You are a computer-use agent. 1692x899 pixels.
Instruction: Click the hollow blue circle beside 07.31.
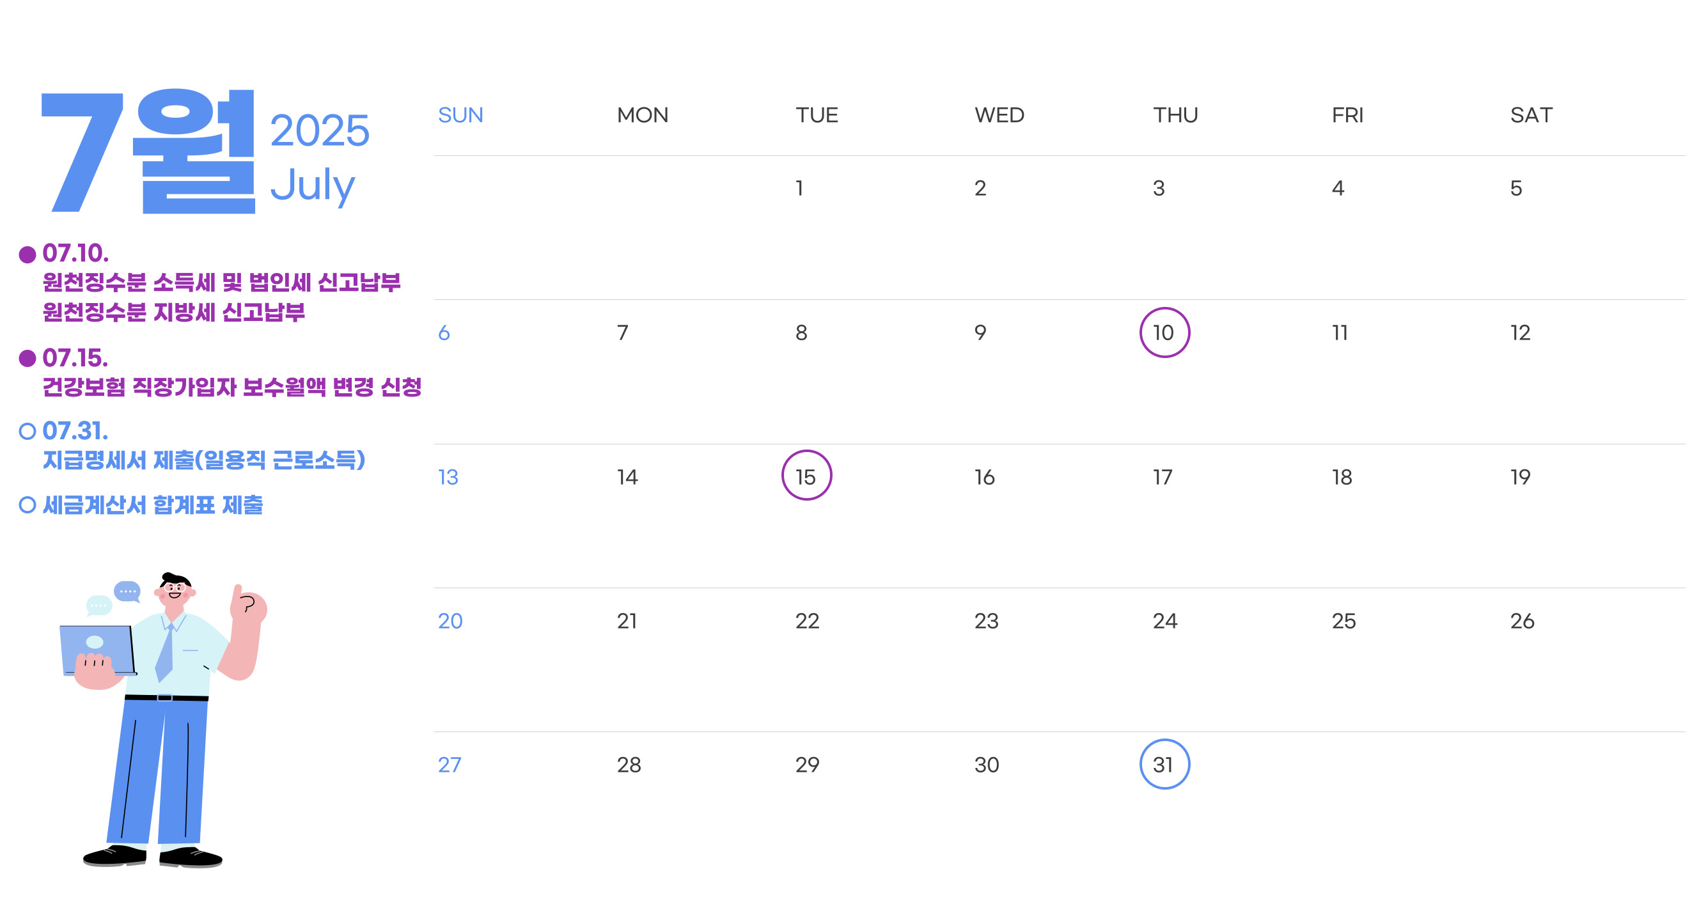click(27, 432)
